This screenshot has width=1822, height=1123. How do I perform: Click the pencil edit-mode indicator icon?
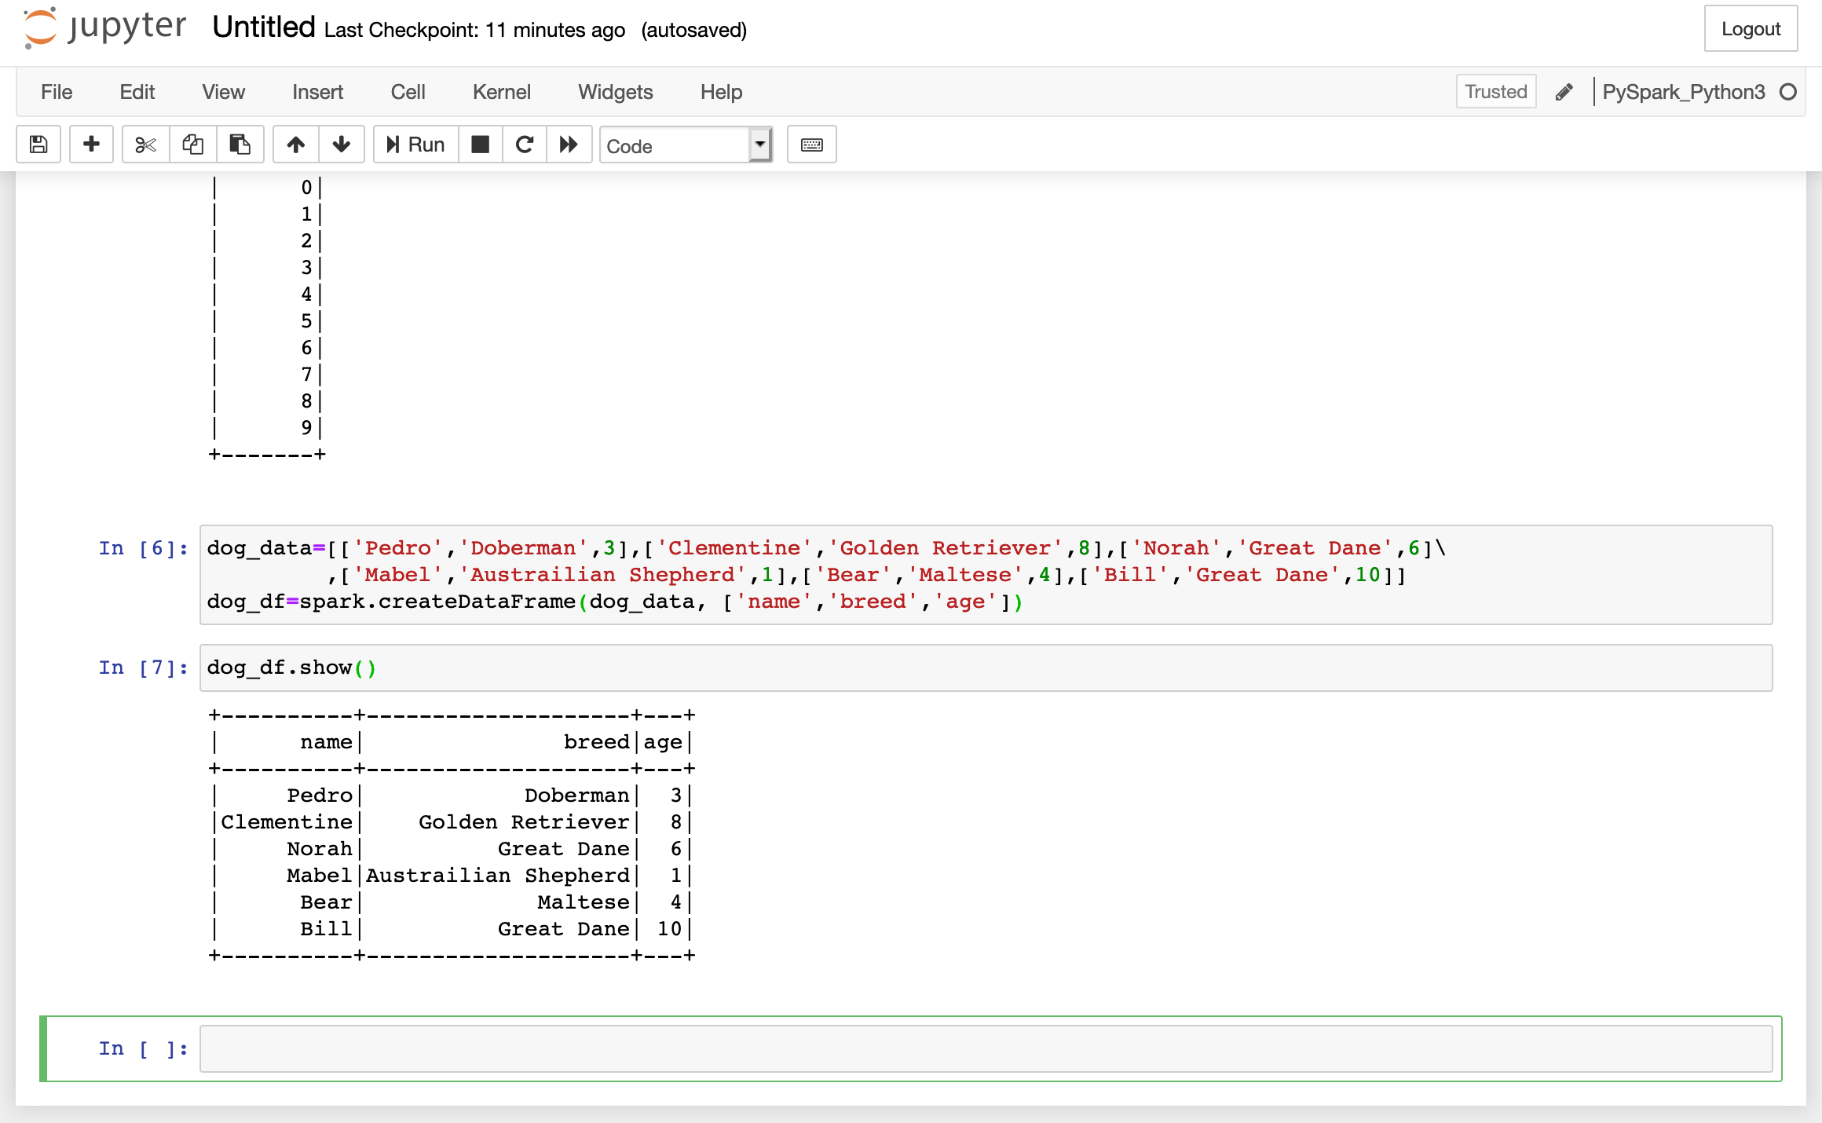pos(1564,92)
